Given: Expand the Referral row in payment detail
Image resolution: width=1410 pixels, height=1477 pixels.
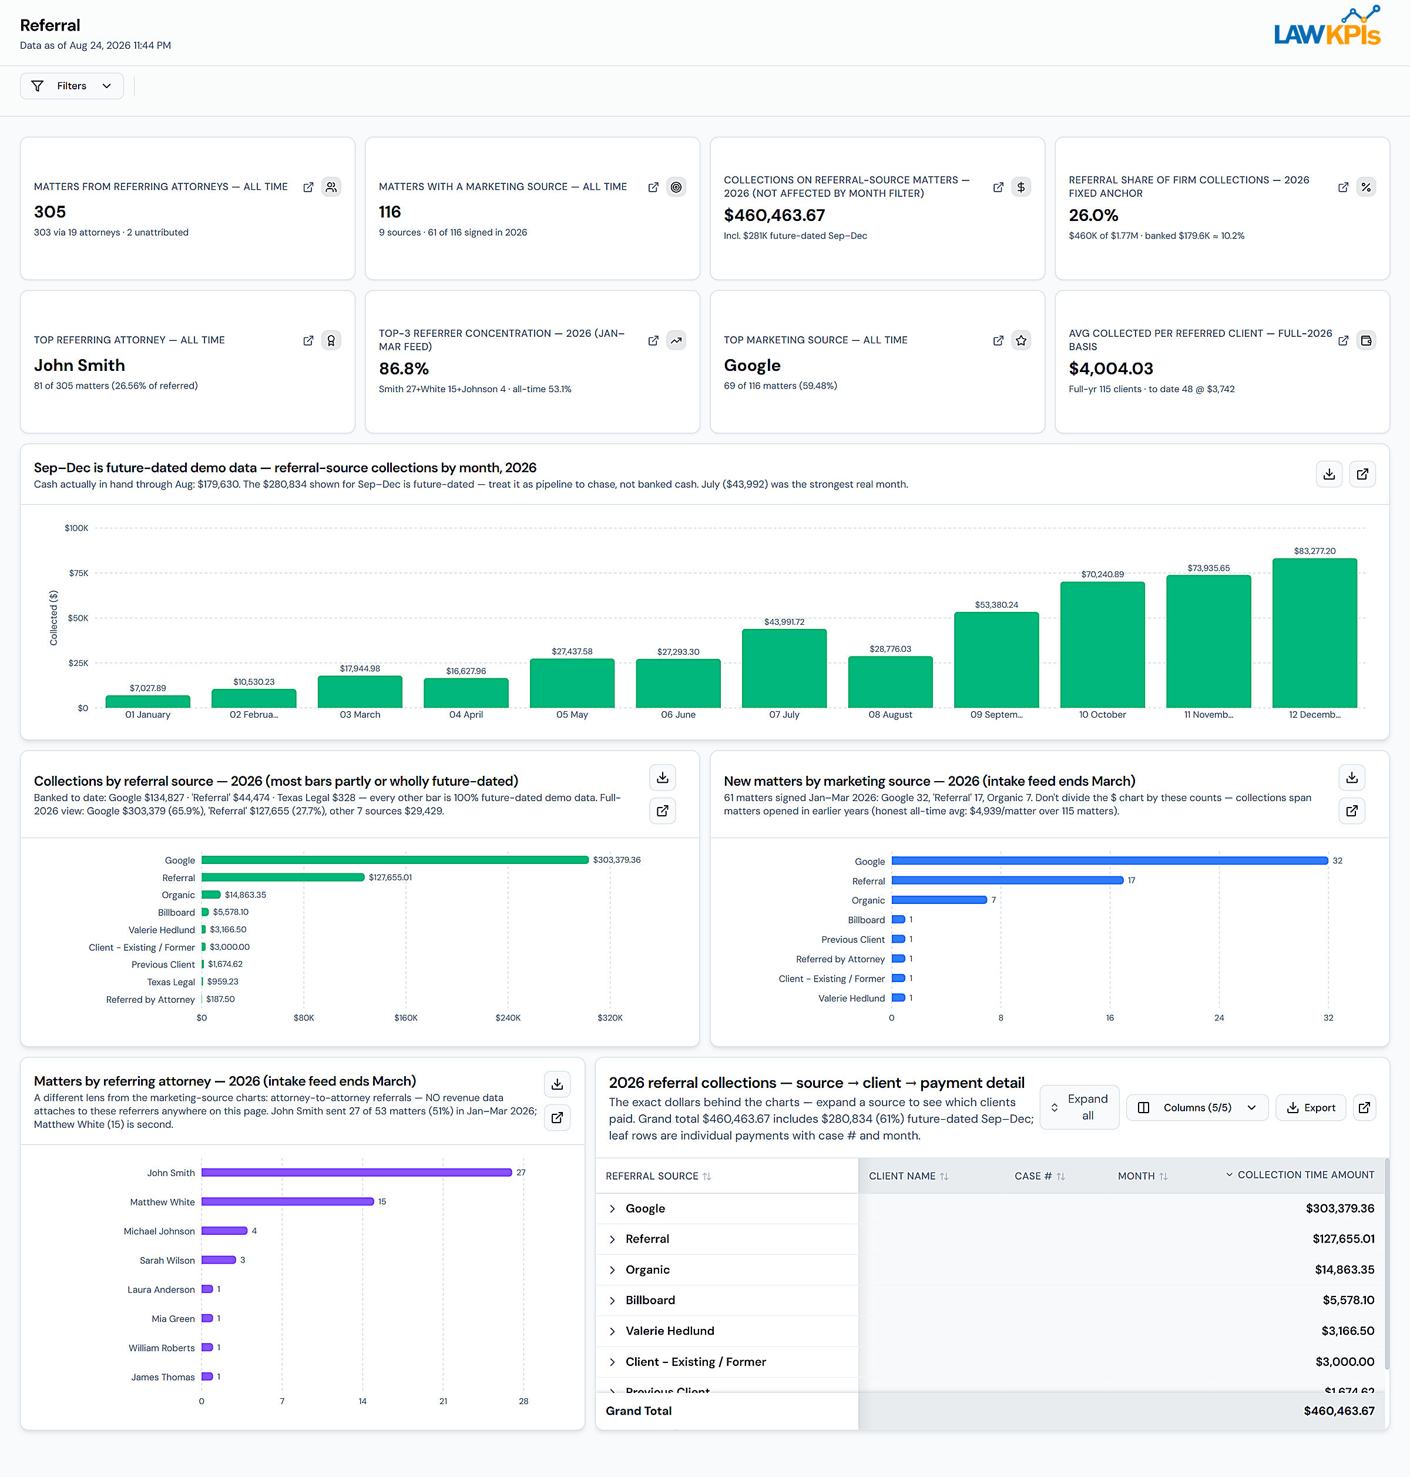Looking at the screenshot, I should click(613, 1240).
